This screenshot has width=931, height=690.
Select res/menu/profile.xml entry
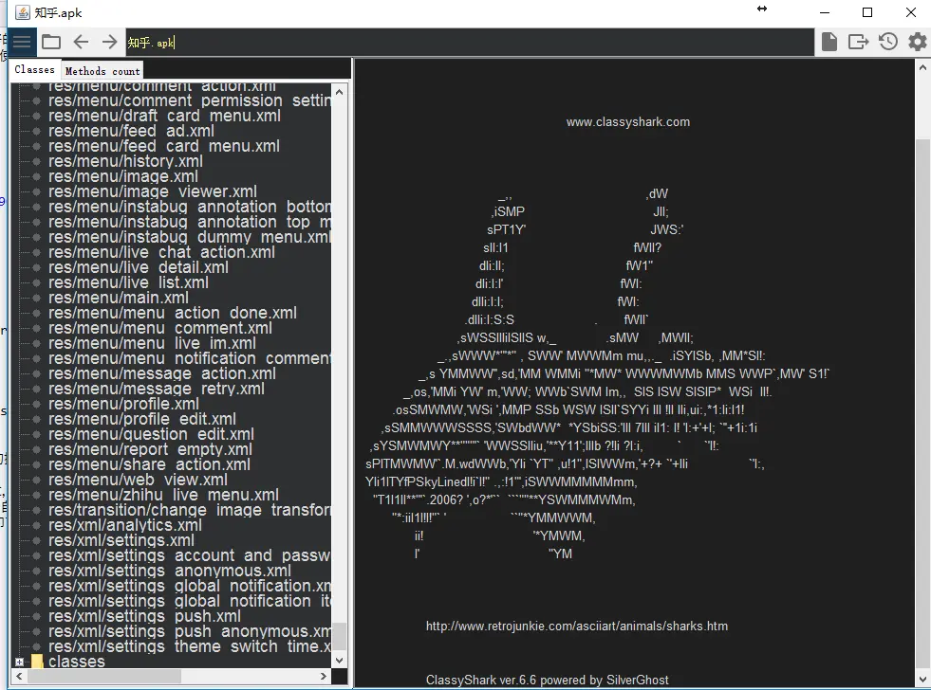click(x=124, y=405)
